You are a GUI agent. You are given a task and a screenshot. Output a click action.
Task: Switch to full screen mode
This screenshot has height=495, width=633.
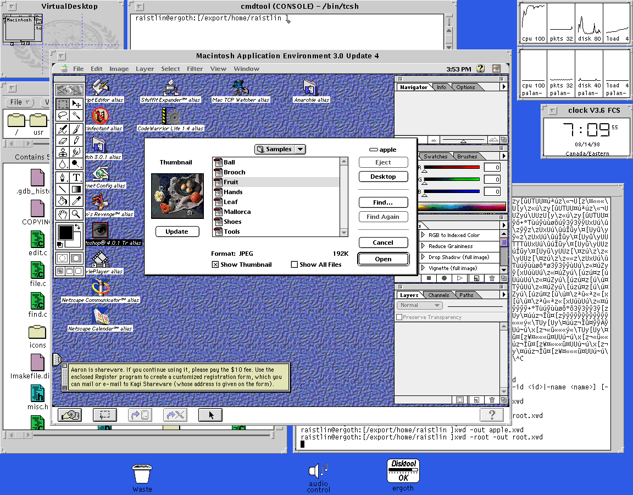[x=79, y=271]
